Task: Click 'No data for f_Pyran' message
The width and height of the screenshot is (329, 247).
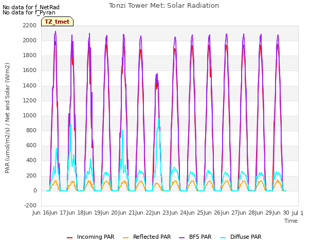Action: point(29,12)
